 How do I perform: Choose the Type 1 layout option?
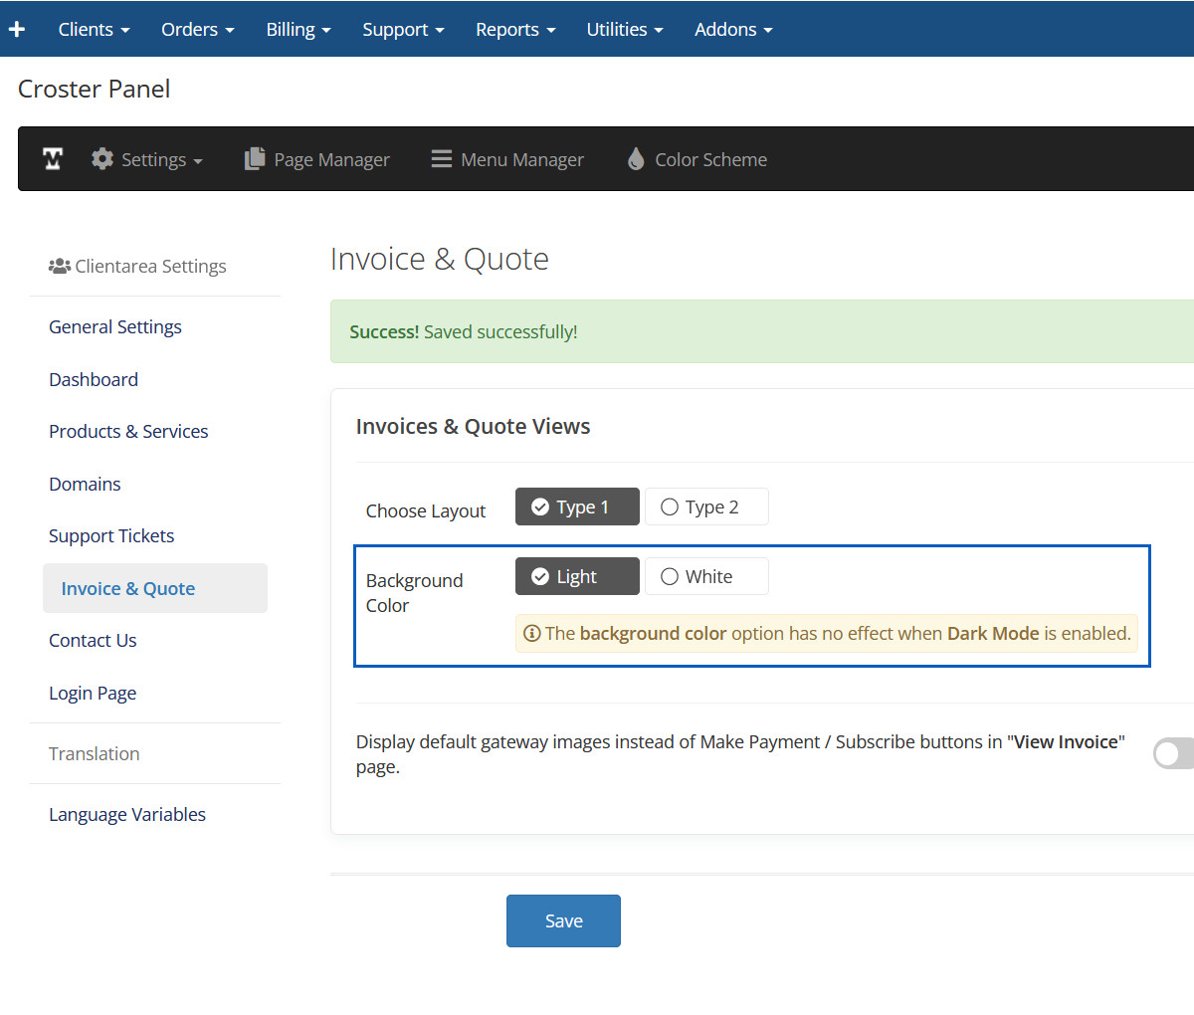tap(577, 507)
